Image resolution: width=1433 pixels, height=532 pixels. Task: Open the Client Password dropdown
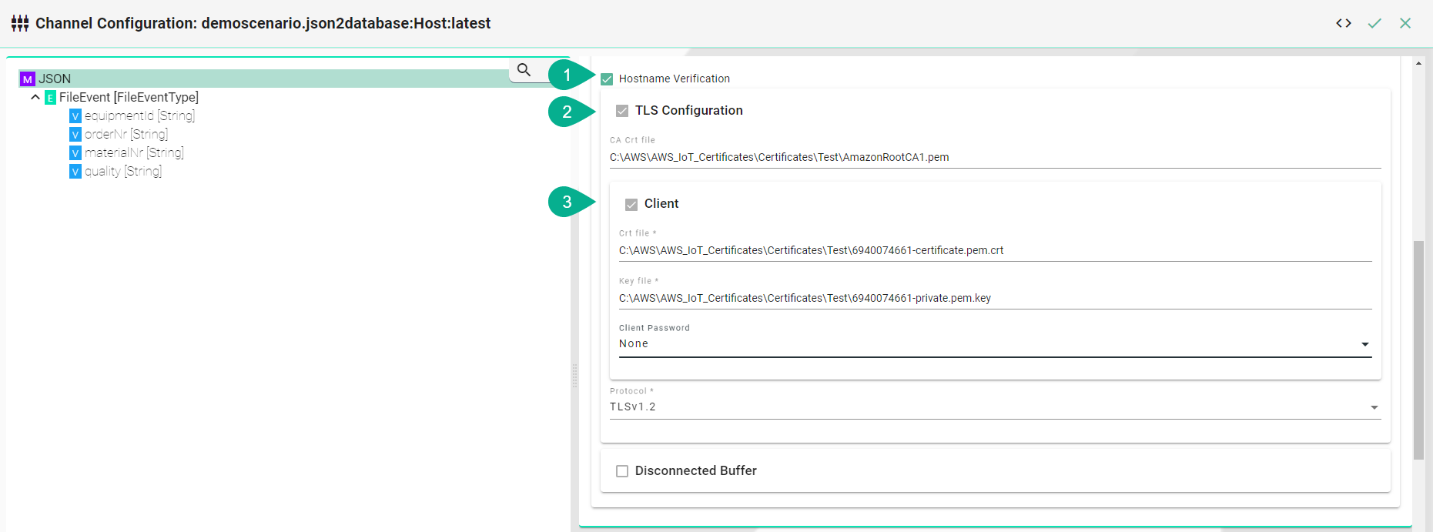click(x=995, y=344)
